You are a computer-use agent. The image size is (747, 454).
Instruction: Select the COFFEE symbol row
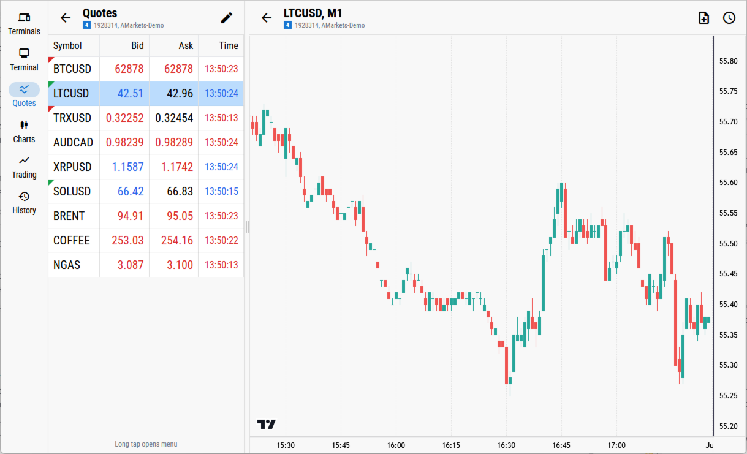(x=146, y=241)
